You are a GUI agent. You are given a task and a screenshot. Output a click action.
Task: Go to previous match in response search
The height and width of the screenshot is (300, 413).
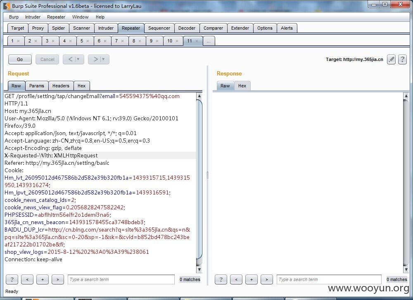click(x=236, y=279)
